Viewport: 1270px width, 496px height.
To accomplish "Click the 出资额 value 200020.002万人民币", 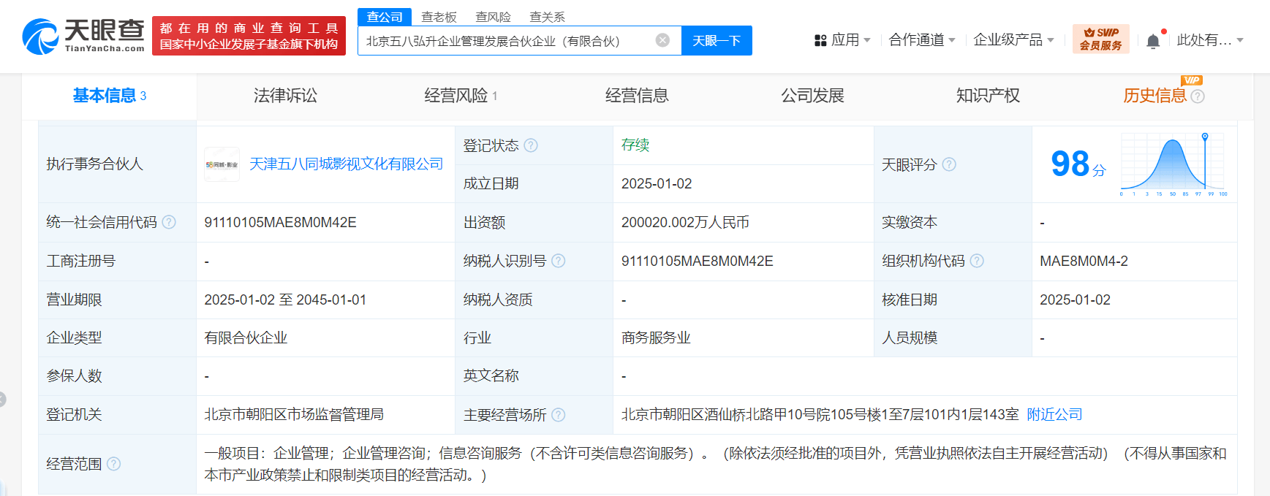I will [x=685, y=222].
